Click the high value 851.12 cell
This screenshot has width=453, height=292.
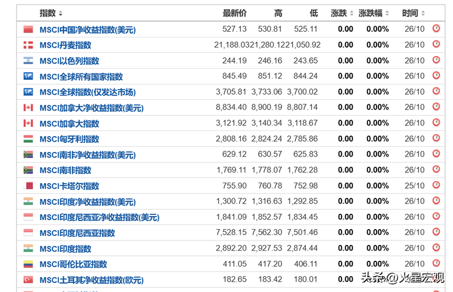click(270, 76)
